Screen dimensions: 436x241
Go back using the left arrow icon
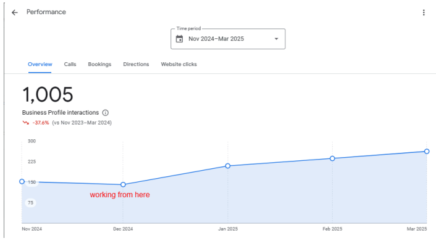click(x=14, y=12)
